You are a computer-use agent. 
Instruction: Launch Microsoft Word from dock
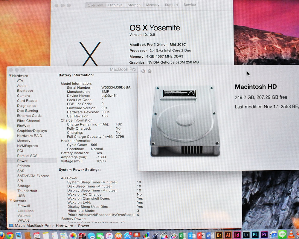[210, 235]
